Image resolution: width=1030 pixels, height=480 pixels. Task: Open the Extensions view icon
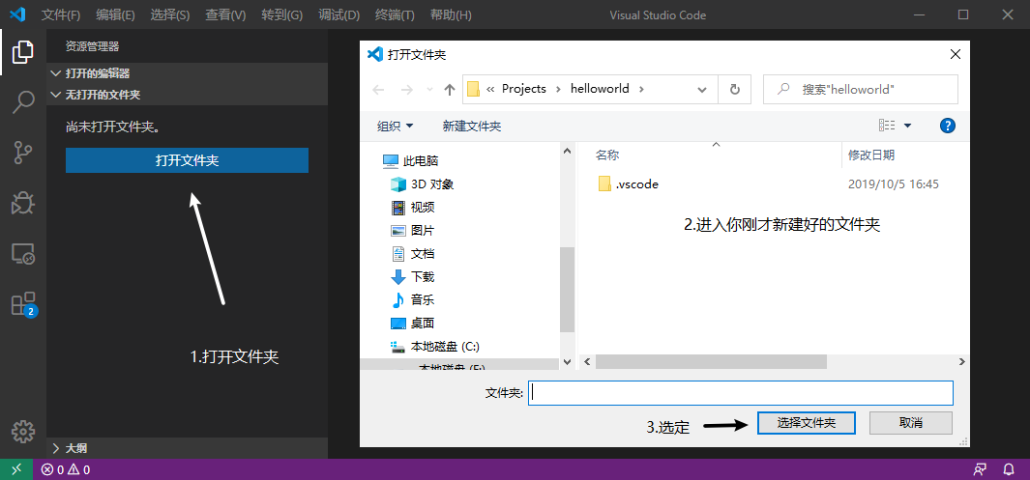23,304
